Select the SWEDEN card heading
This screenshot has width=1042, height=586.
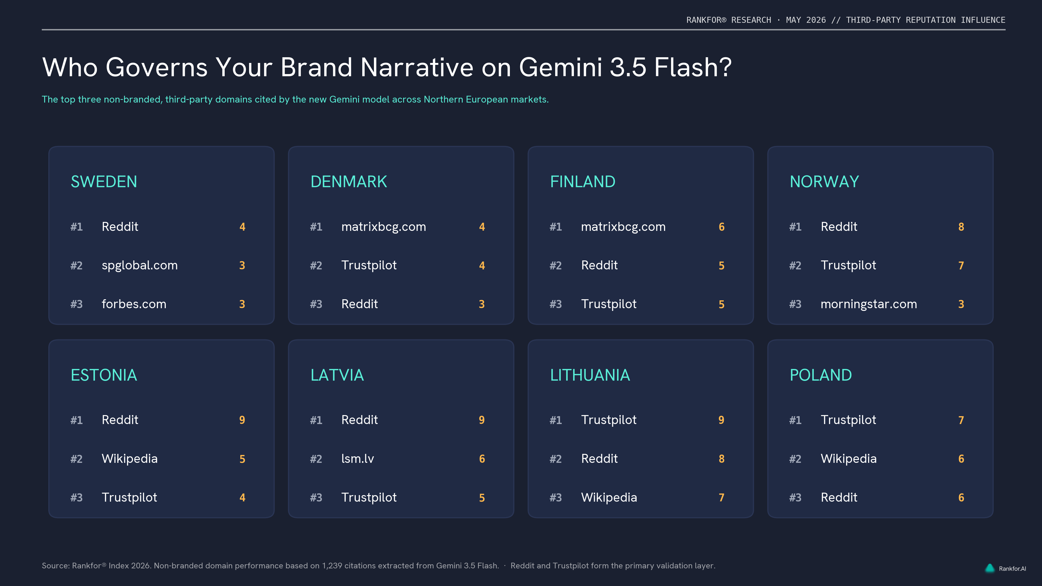coord(104,181)
